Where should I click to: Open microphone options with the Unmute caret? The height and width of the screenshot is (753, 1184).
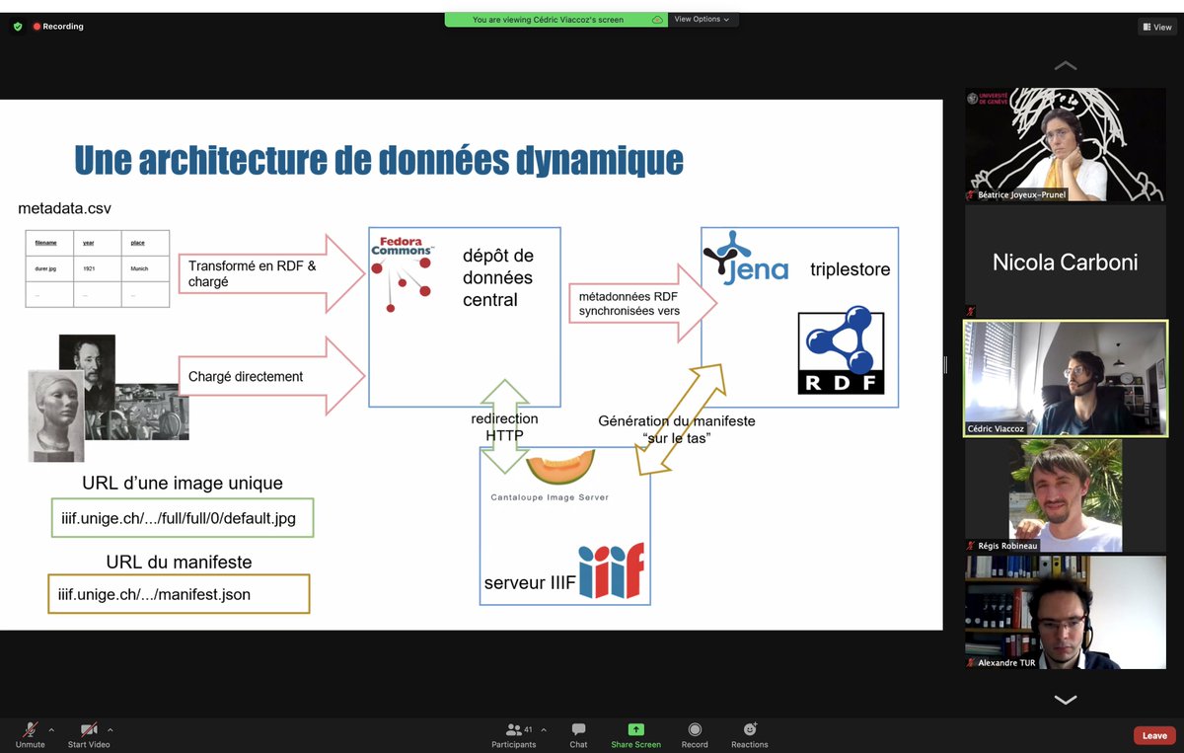pos(53,729)
